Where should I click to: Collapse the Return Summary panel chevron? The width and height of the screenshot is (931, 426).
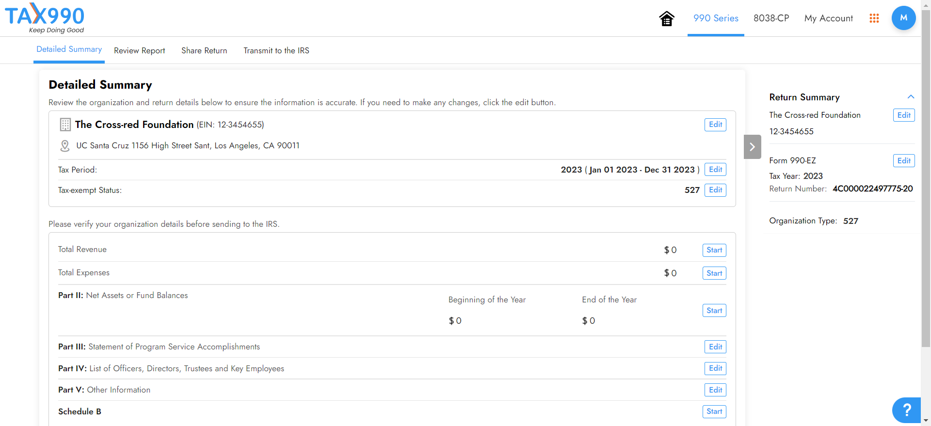(911, 97)
